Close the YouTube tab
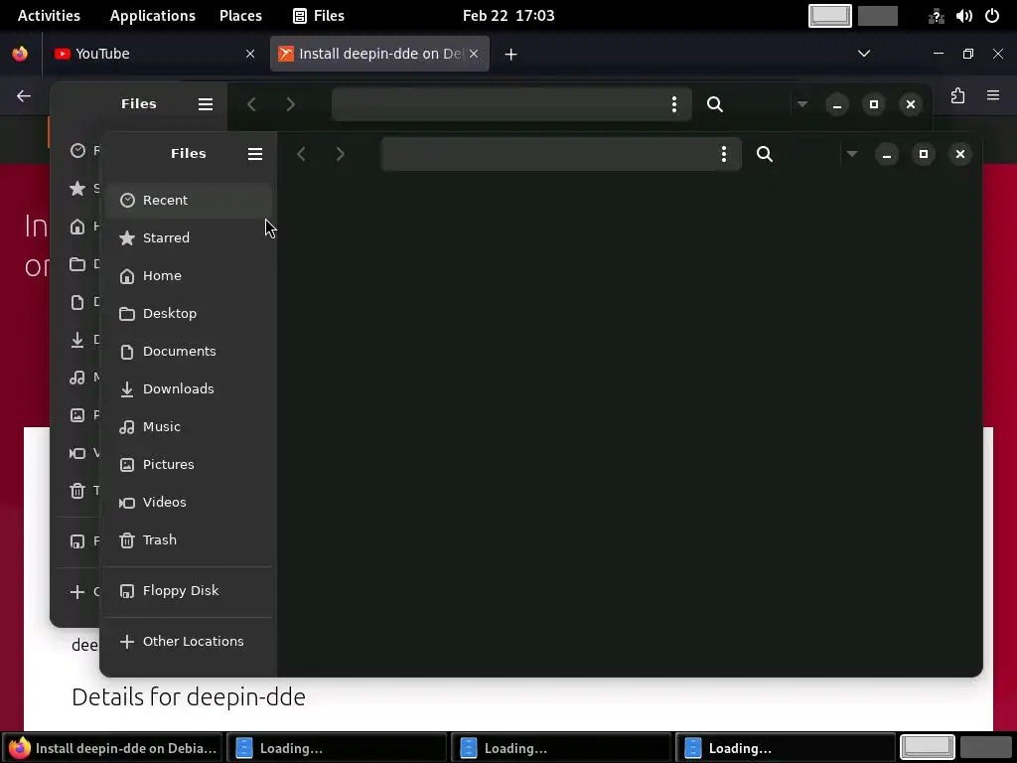This screenshot has width=1017, height=763. [x=250, y=54]
